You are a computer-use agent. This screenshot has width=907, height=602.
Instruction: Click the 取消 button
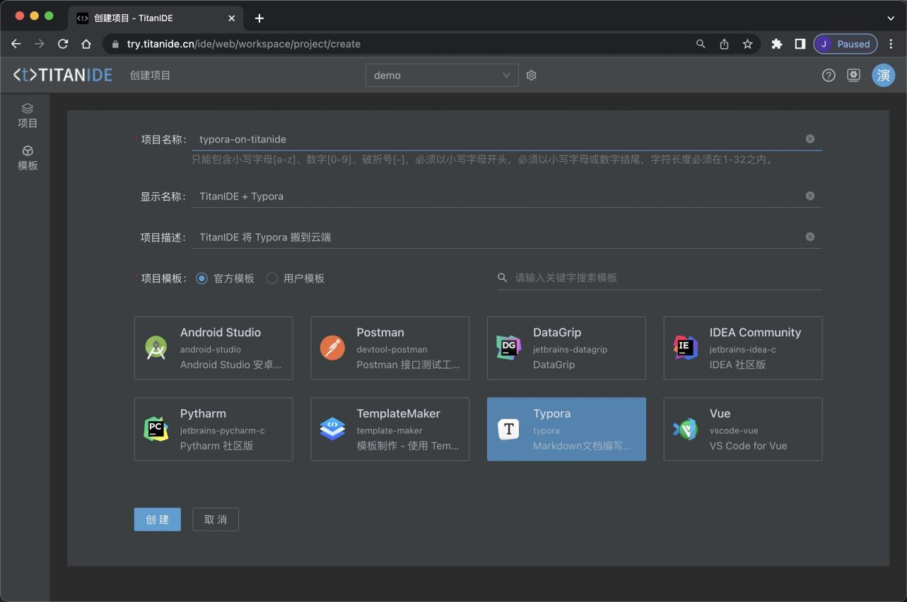216,519
